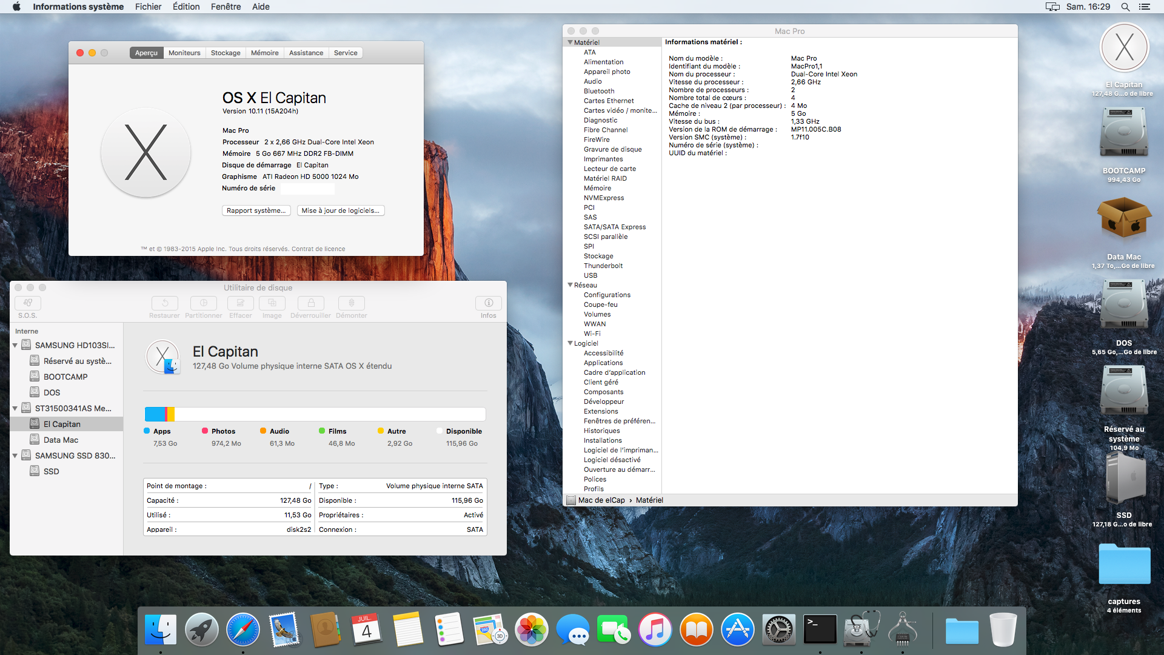Open Maps in the Dock
This screenshot has height=655, width=1164.
click(490, 630)
